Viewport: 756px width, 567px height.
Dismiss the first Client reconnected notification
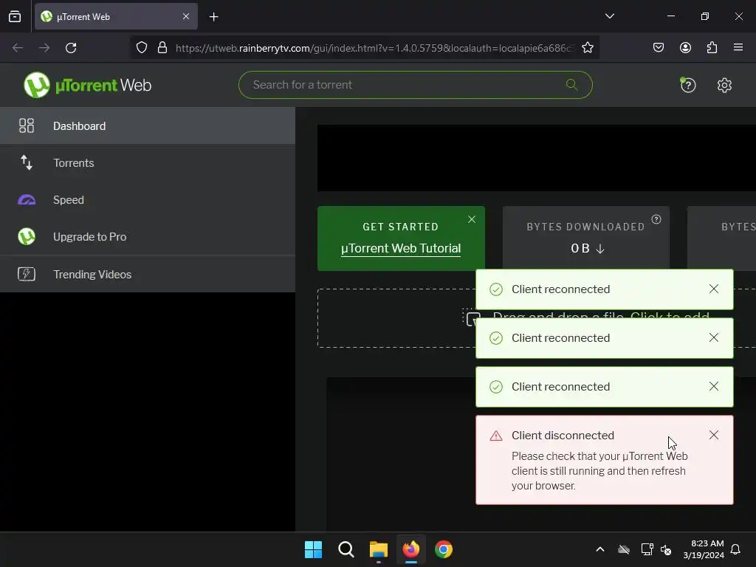click(x=714, y=289)
